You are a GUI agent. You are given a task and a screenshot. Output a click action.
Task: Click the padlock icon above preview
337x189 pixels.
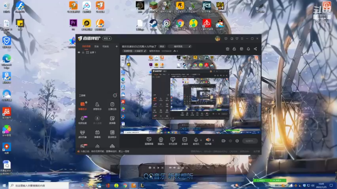tap(234, 49)
